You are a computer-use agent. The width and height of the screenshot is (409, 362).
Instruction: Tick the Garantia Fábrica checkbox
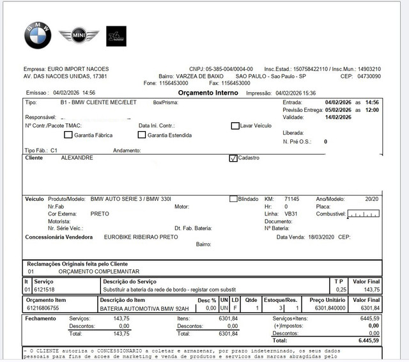point(68,135)
